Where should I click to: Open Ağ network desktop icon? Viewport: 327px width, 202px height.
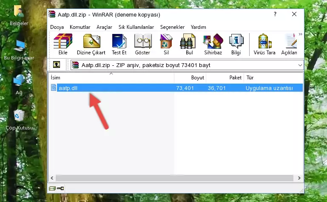click(x=19, y=85)
